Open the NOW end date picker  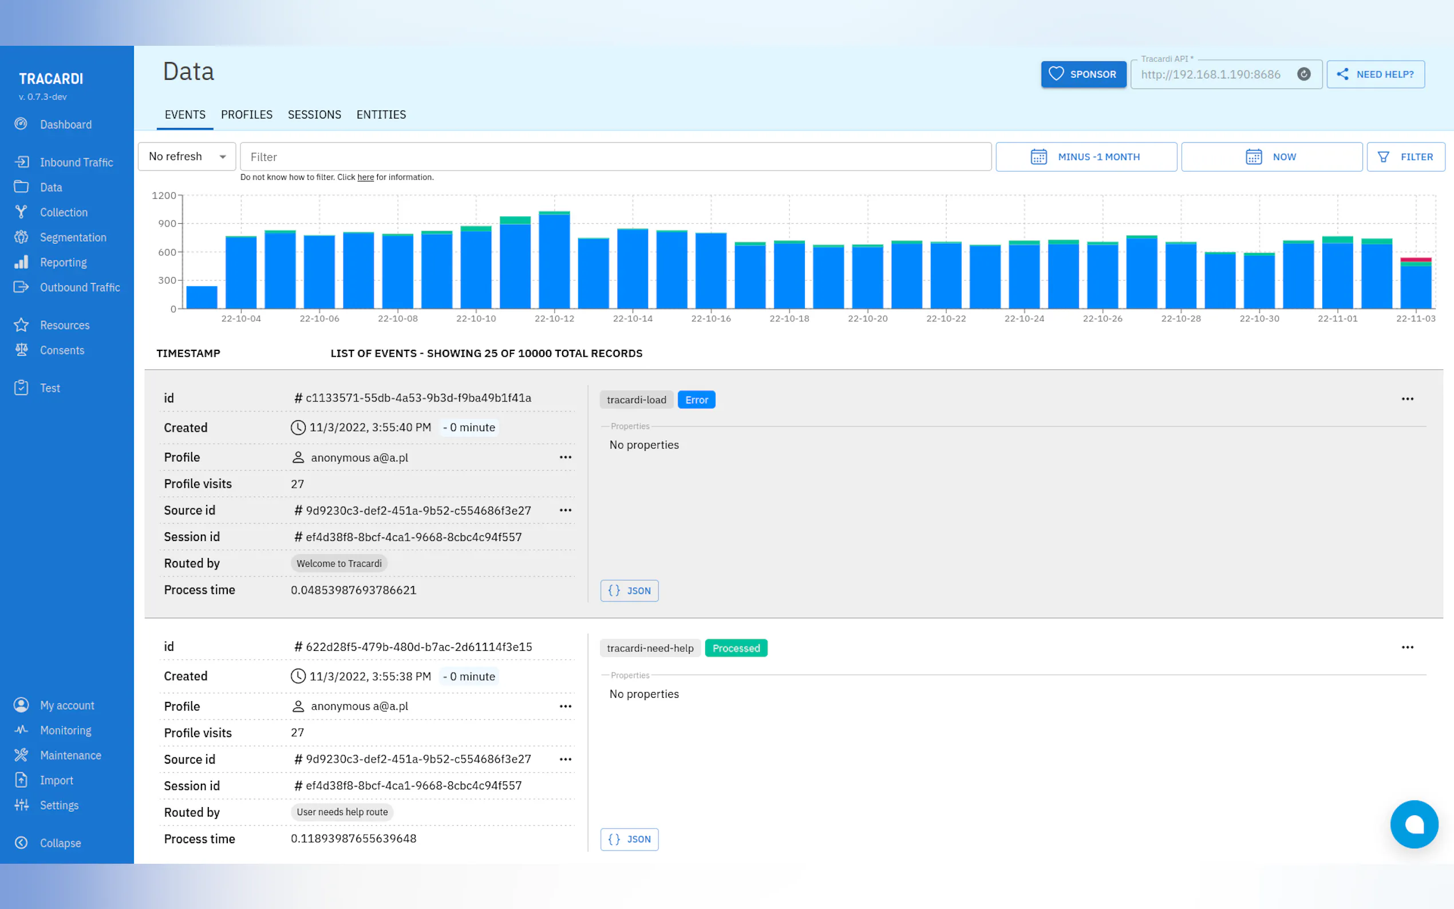(1271, 157)
